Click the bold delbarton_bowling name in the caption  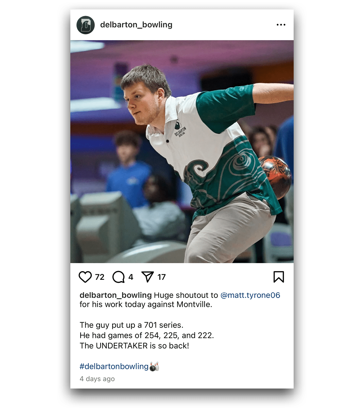pos(116,295)
